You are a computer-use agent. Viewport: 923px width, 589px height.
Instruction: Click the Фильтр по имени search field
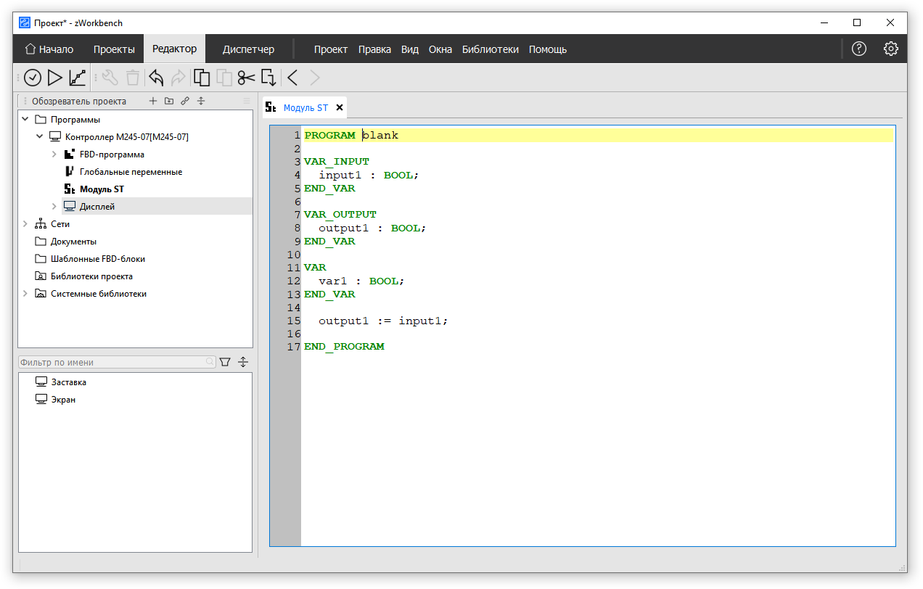point(112,362)
